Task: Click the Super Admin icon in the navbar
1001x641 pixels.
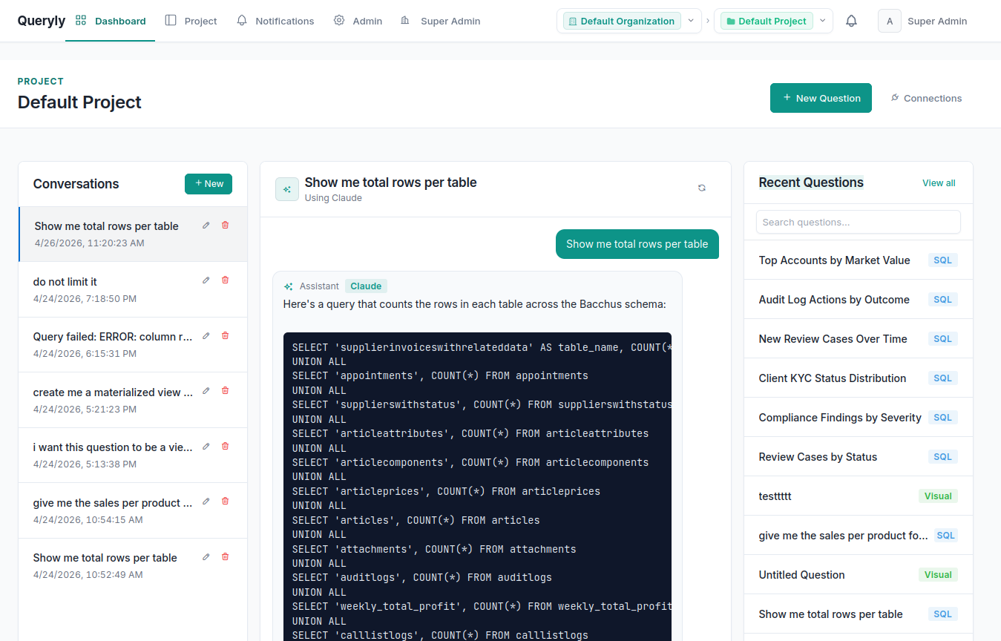Action: [404, 21]
